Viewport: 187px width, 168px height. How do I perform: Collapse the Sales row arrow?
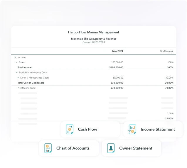coord(17,62)
